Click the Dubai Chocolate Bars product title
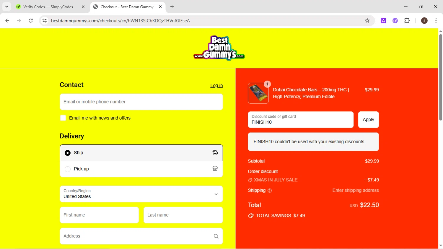This screenshot has height=249, width=443. pyautogui.click(x=311, y=93)
